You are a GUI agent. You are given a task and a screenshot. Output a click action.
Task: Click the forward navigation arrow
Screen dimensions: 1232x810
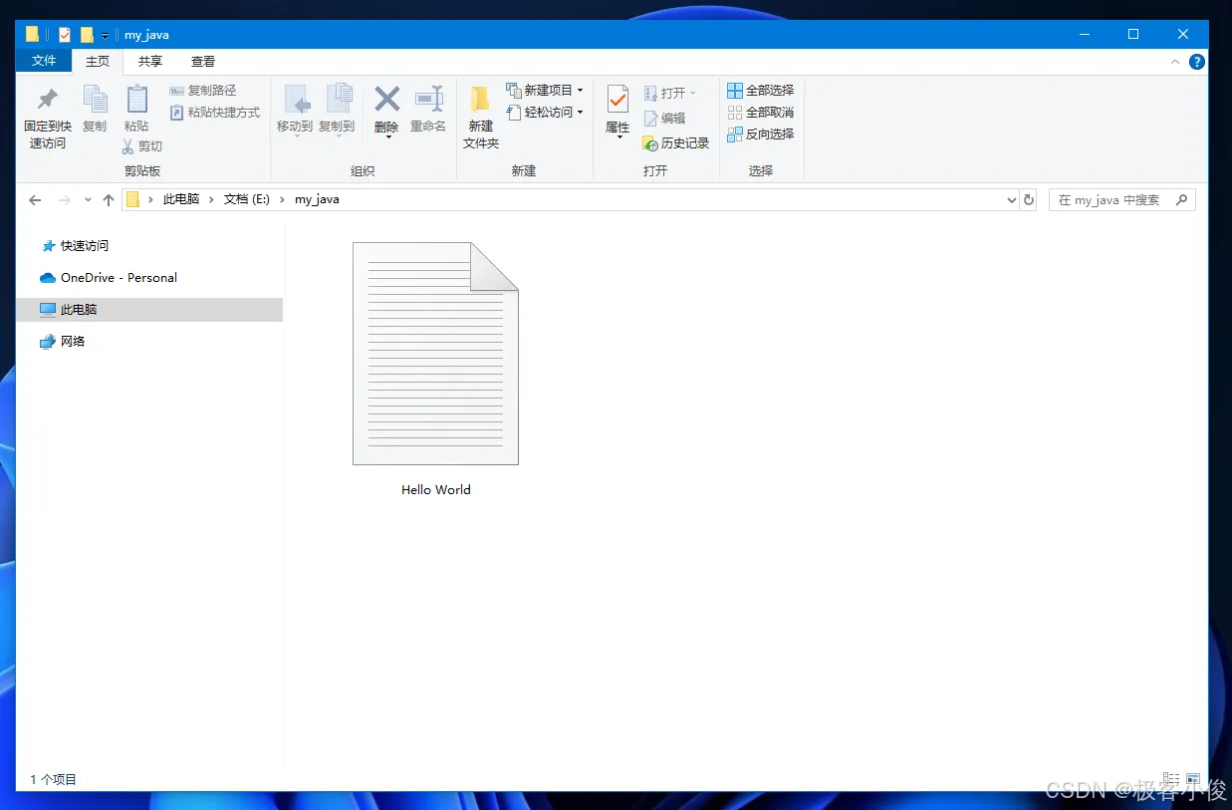click(65, 200)
